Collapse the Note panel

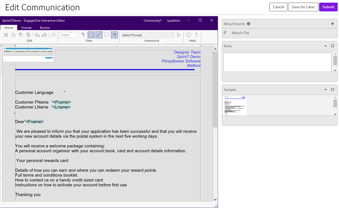pyautogui.click(x=325, y=46)
